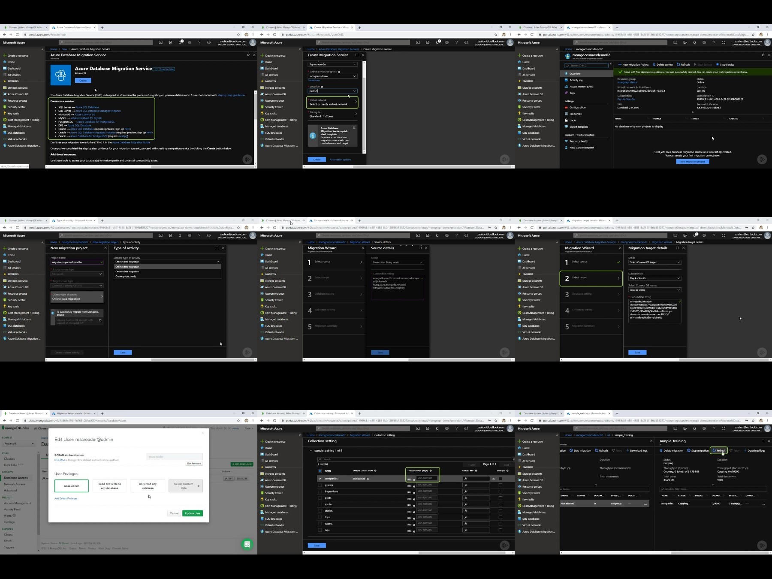Viewport: 772px width, 579px height.
Task: Click the Access control (IAM) icon
Action: point(566,86)
